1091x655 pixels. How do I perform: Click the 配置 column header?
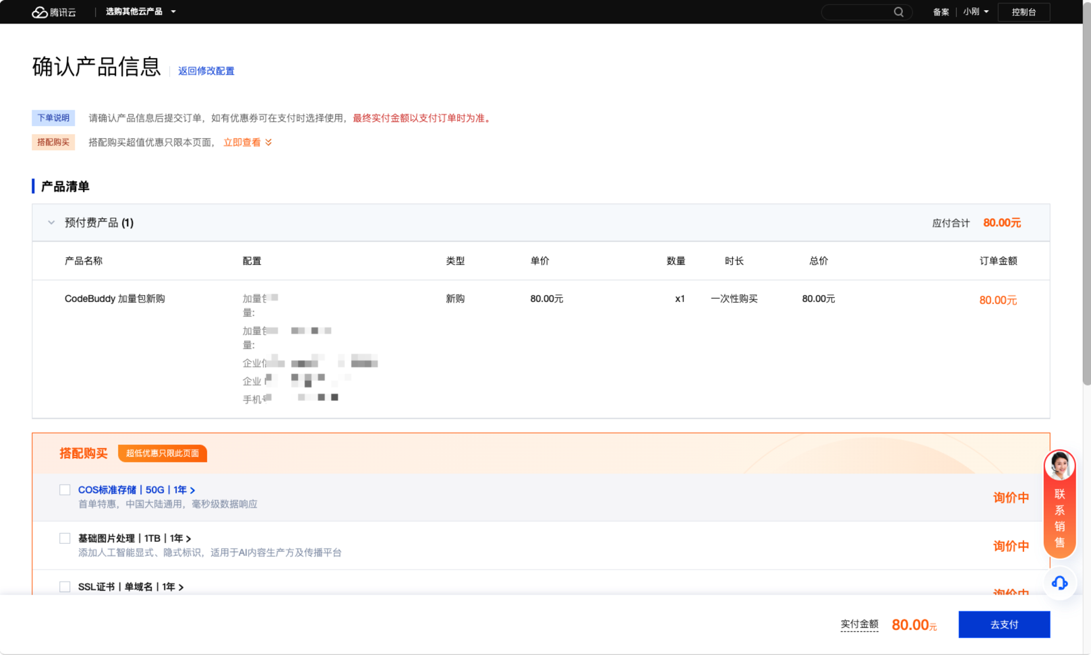[x=252, y=261]
